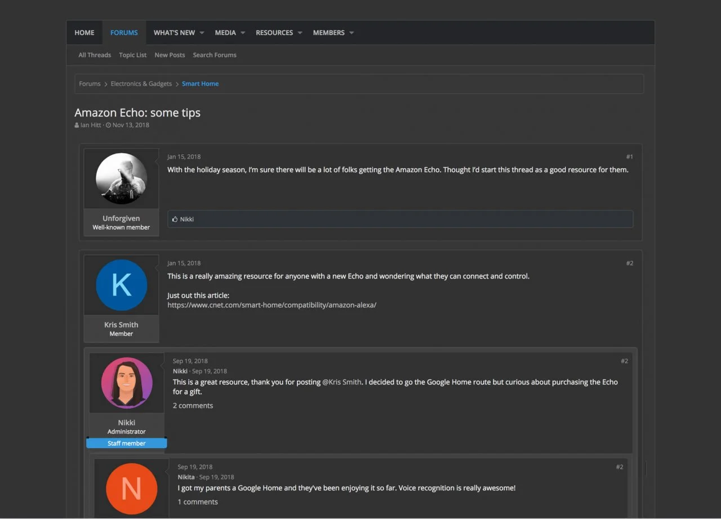This screenshot has height=519, width=721.
Task: Go to the Home tab
Action: click(x=84, y=33)
